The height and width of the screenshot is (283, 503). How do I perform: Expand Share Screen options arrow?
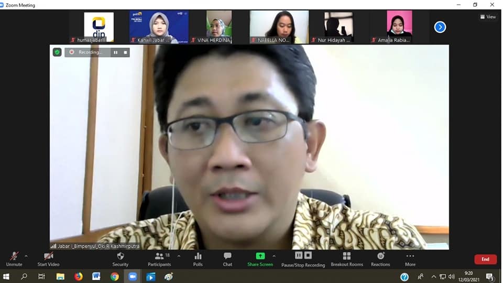pyautogui.click(x=274, y=256)
